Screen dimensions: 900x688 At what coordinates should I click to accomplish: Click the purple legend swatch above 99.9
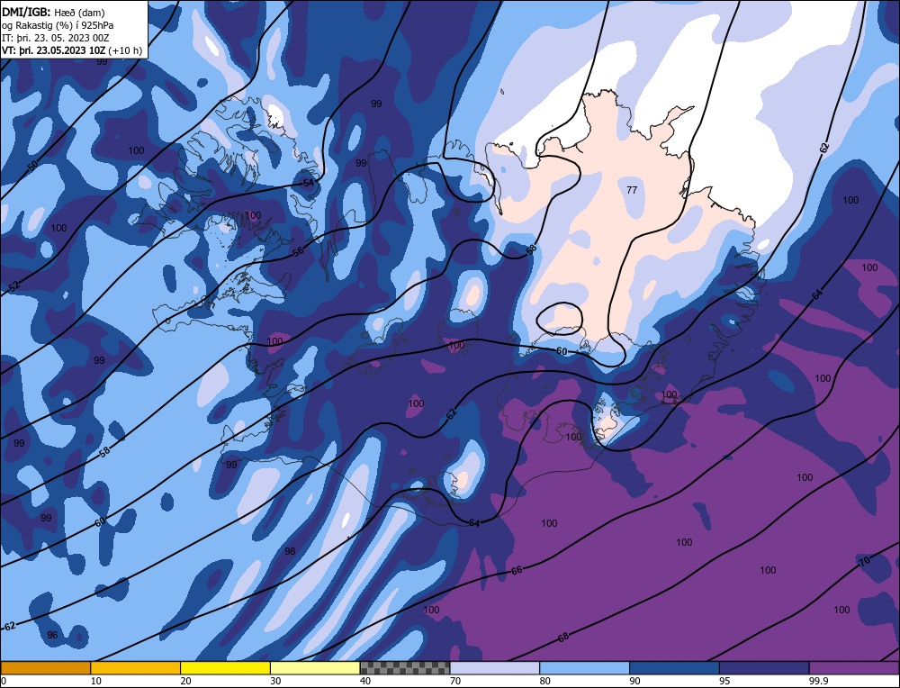pyautogui.click(x=854, y=667)
